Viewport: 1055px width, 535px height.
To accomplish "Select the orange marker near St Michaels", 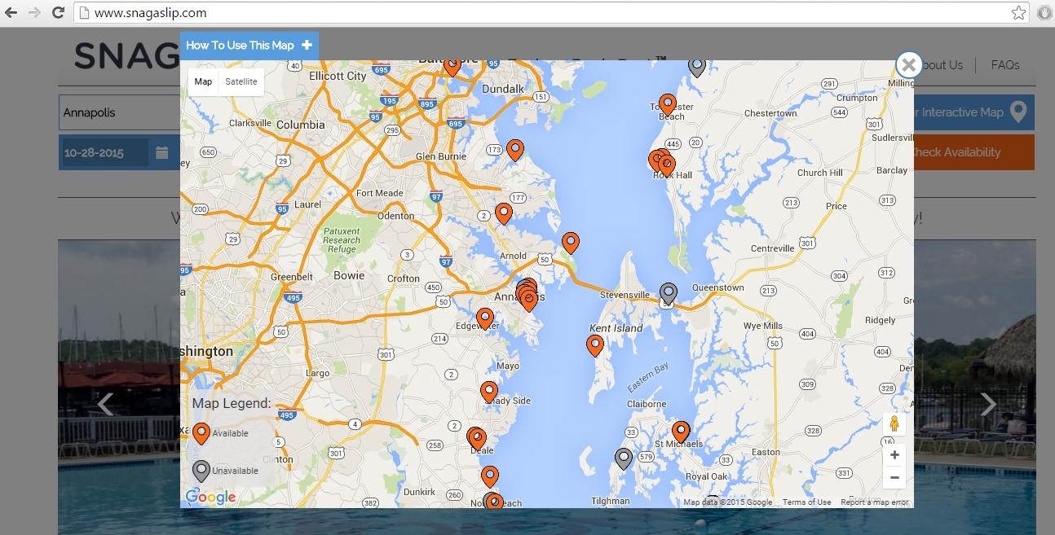I will (x=681, y=432).
